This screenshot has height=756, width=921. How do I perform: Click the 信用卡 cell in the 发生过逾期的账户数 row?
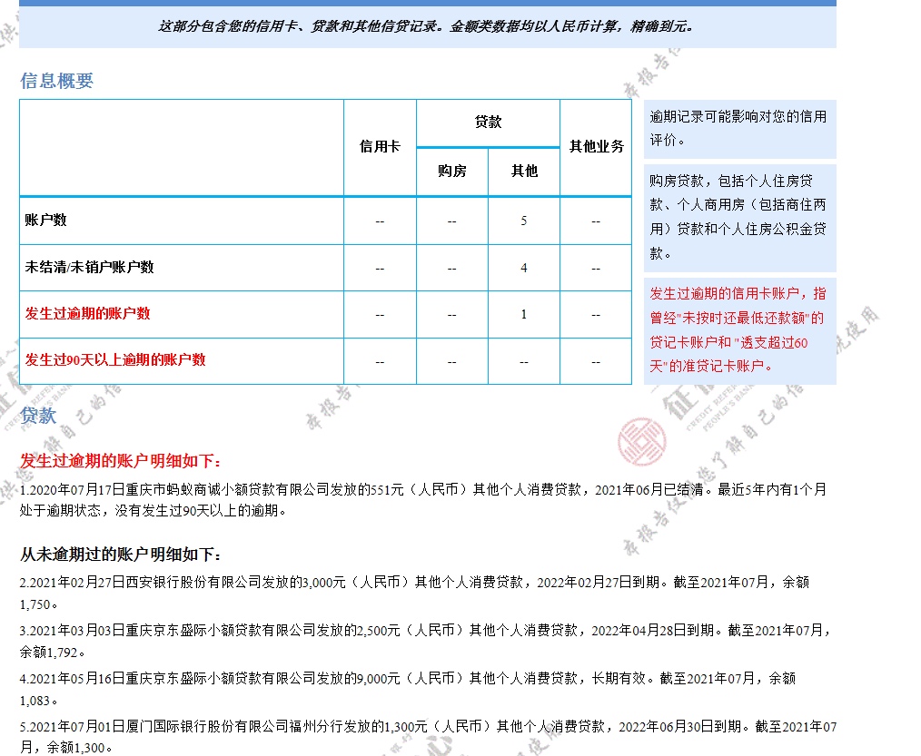(x=380, y=315)
